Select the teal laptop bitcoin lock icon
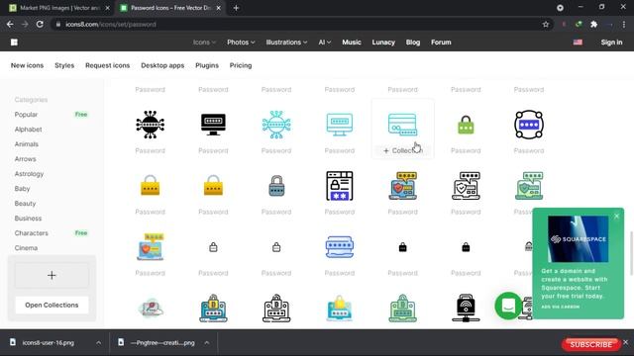 (x=213, y=308)
